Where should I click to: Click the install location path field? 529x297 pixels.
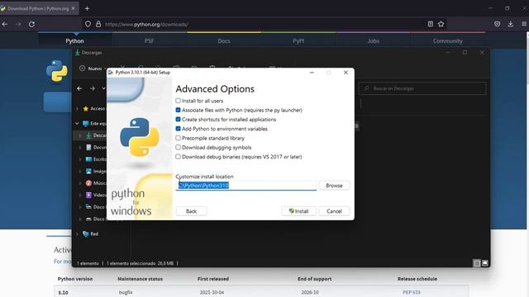(x=246, y=186)
